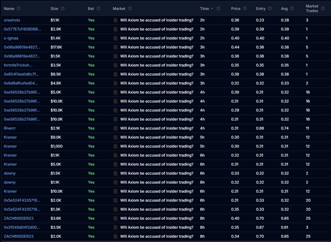Sort by the Size column header
The width and height of the screenshot is (331, 242).
pyautogui.click(x=54, y=9)
